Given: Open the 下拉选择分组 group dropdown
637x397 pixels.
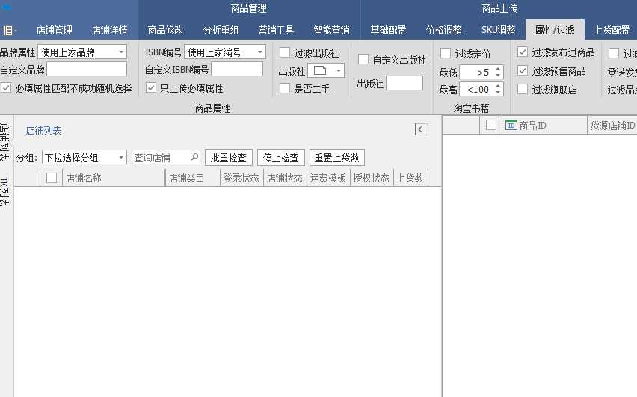Looking at the screenshot, I should pyautogui.click(x=121, y=158).
